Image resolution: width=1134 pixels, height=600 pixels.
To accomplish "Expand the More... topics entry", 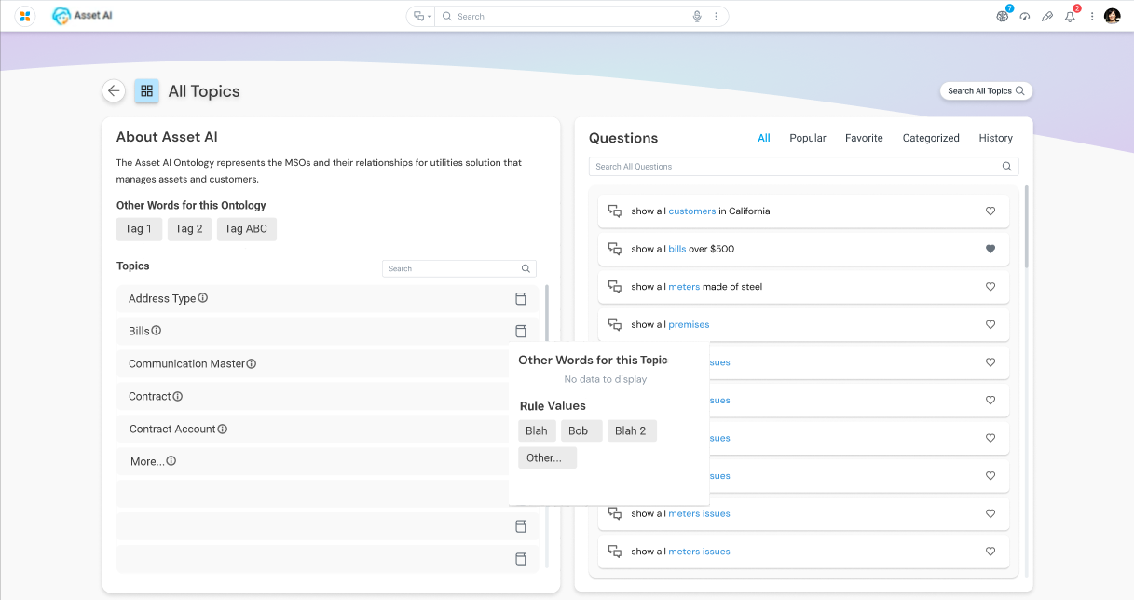I will (145, 461).
